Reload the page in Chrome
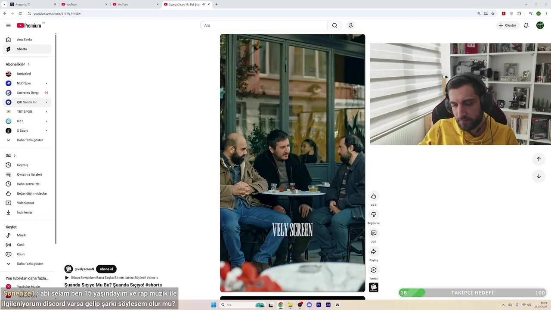This screenshot has width=551, height=310. click(x=20, y=13)
